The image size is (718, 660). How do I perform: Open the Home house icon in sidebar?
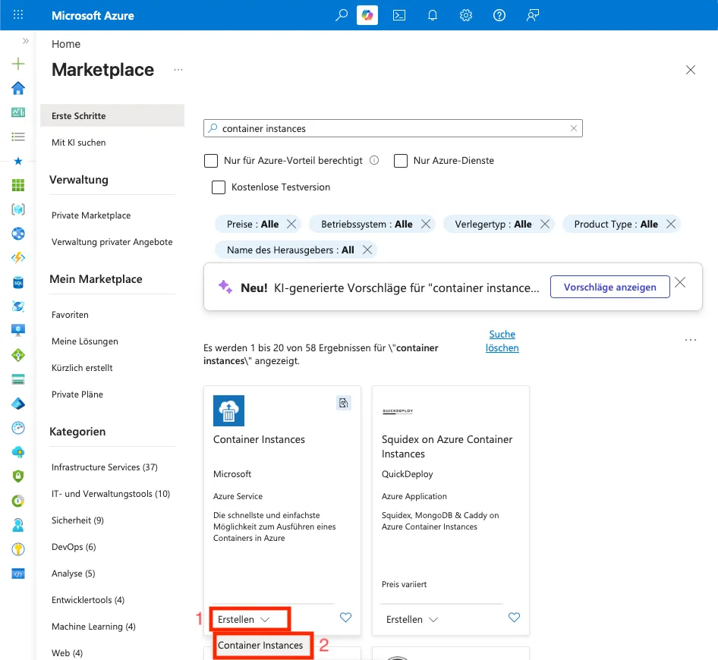tap(18, 88)
